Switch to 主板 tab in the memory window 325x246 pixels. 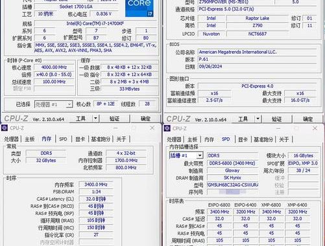pos(30,139)
